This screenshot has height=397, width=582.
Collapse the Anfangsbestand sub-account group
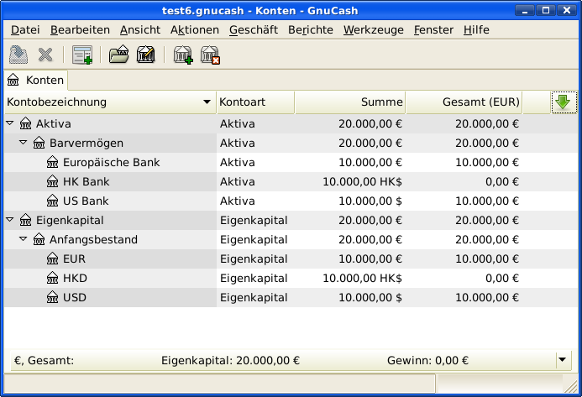coord(24,240)
